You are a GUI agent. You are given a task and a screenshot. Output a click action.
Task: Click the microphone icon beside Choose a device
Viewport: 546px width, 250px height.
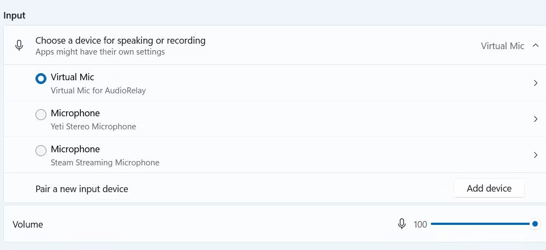(x=19, y=46)
